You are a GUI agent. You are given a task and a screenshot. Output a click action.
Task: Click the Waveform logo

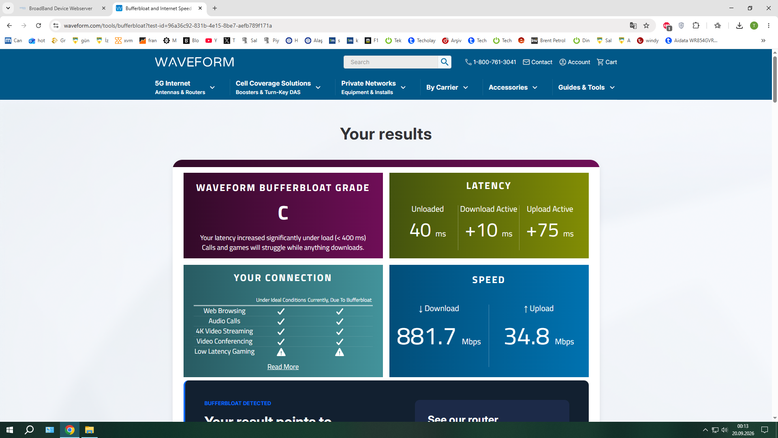click(194, 62)
